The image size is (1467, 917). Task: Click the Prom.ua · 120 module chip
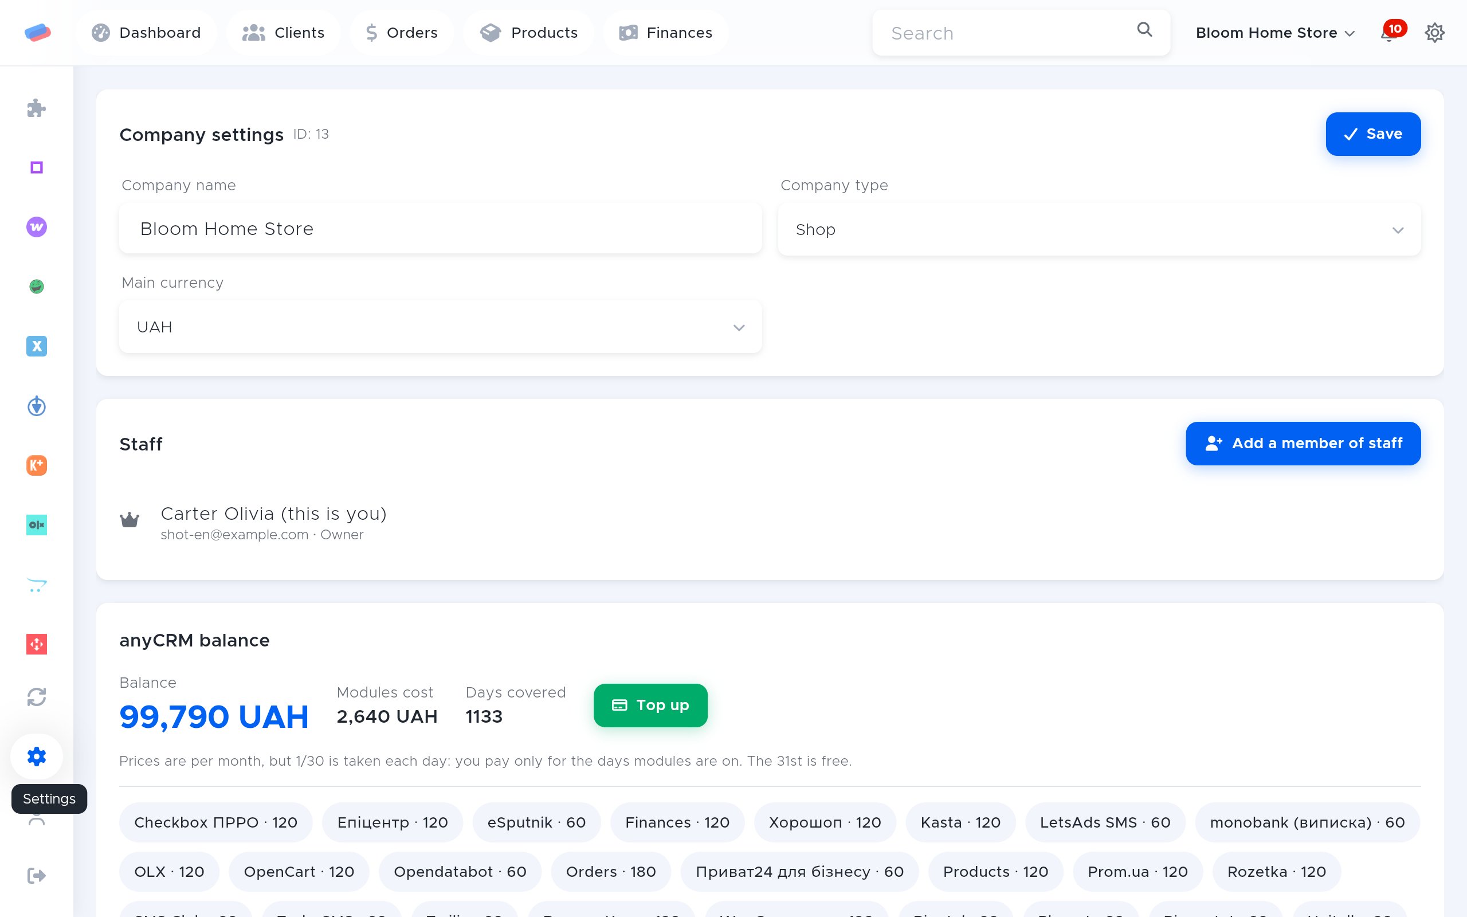pyautogui.click(x=1137, y=872)
